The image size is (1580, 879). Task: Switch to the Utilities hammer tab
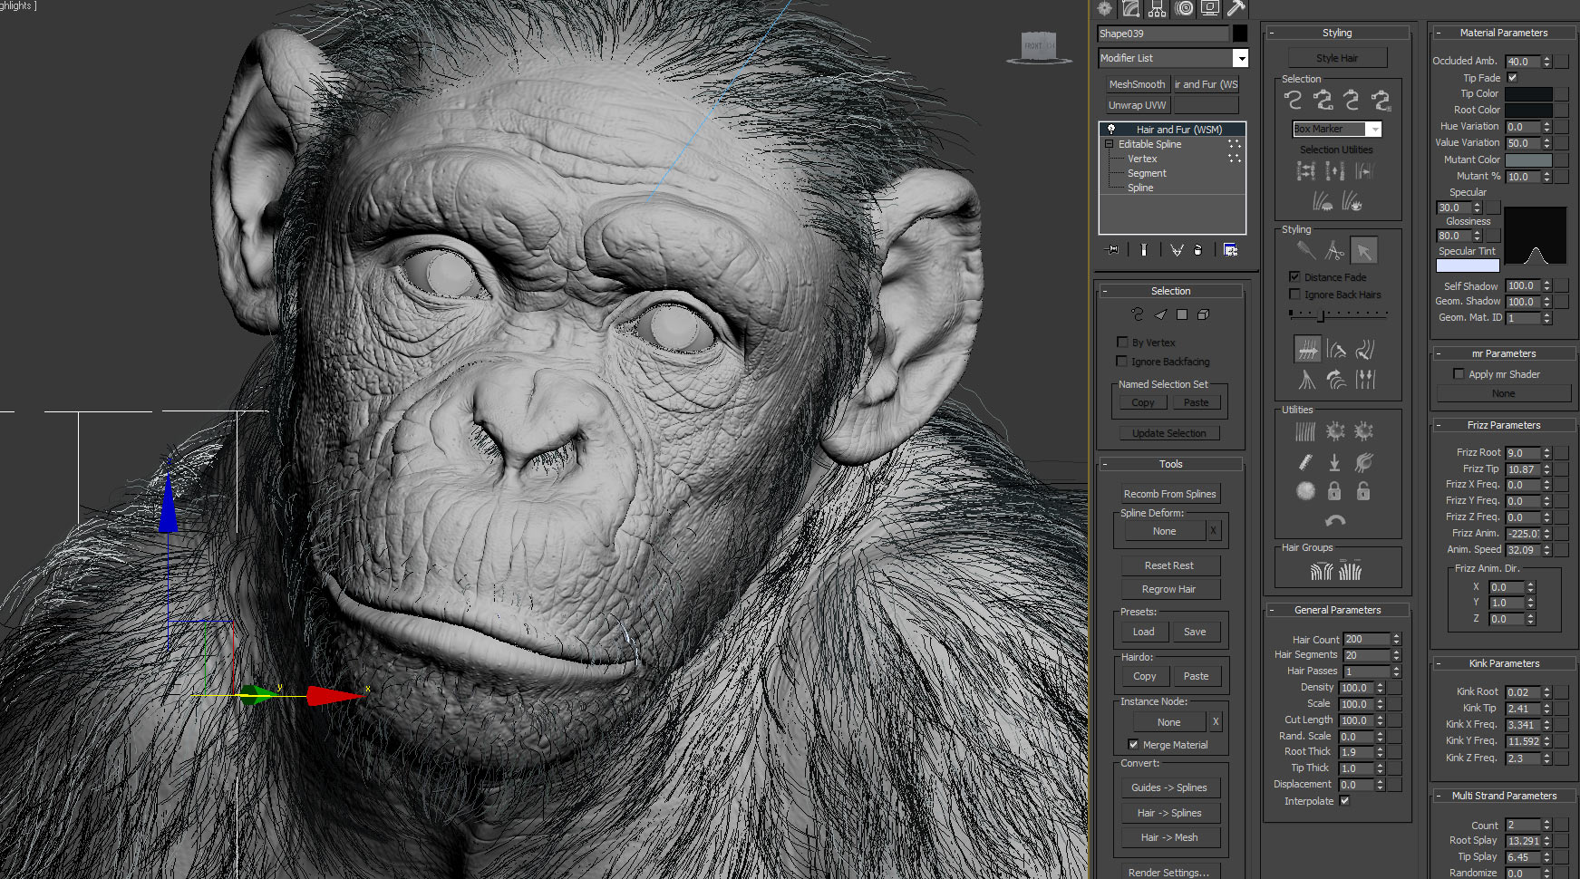tap(1236, 9)
